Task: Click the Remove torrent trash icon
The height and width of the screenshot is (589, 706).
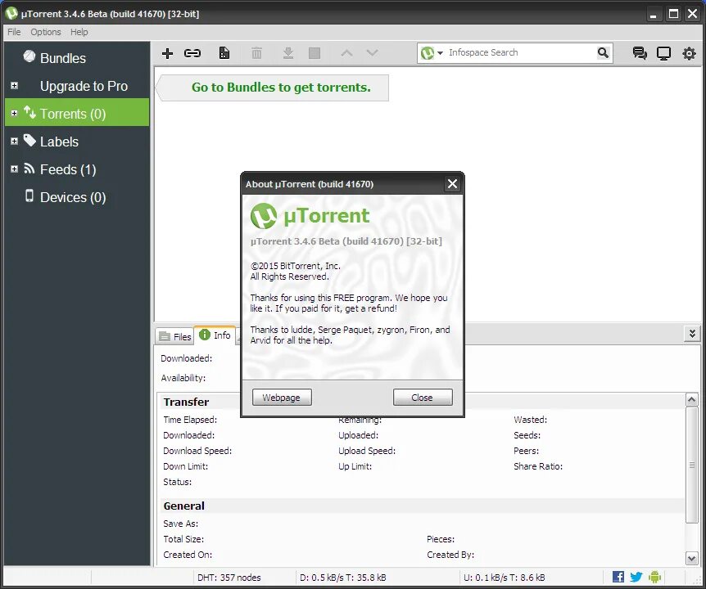Action: pyautogui.click(x=256, y=53)
